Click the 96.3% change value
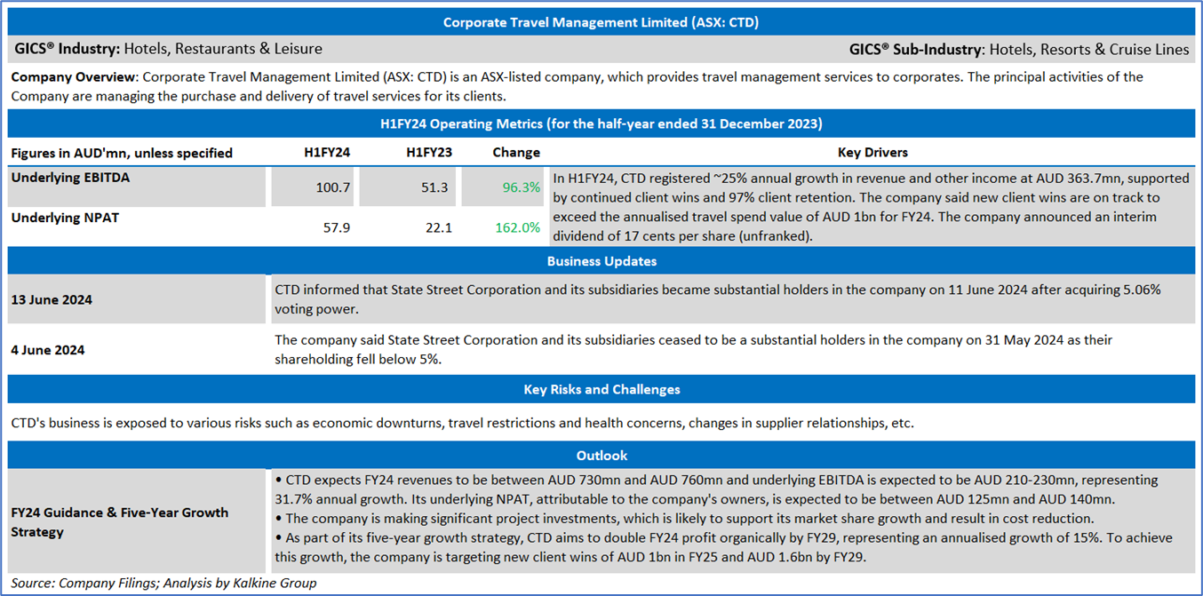Screen dimensions: 1203x596 coord(521,188)
